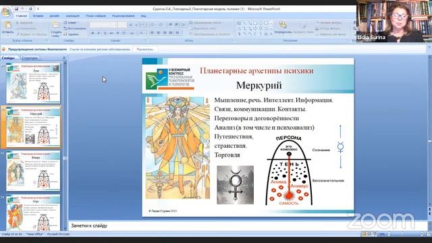Select the Луна slide thumbnail

33,84
